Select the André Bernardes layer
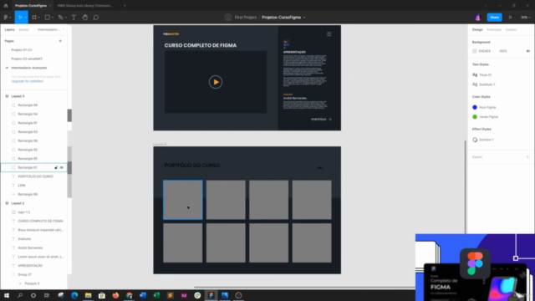This screenshot has height=301, width=535. pyautogui.click(x=30, y=247)
